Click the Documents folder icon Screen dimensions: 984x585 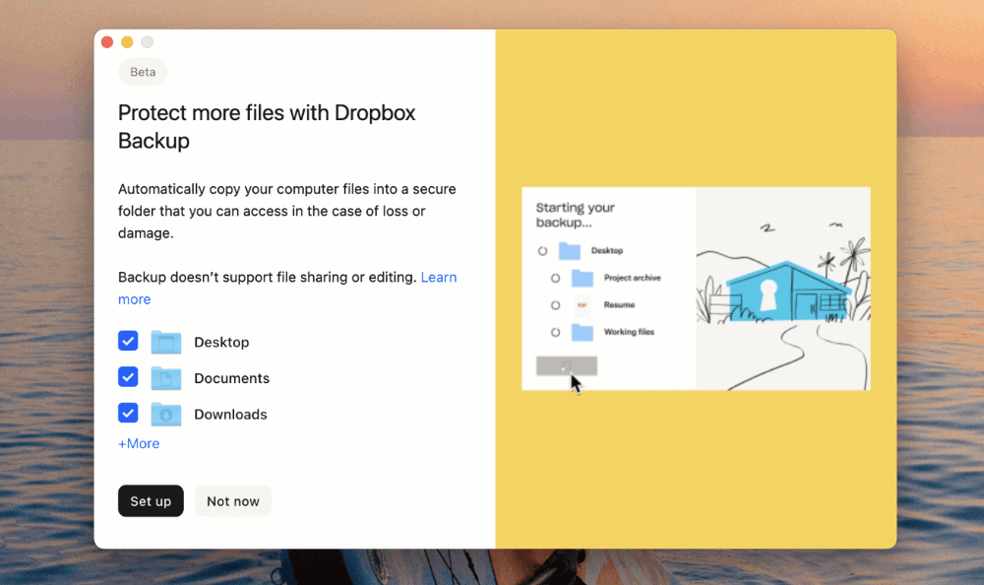[166, 378]
